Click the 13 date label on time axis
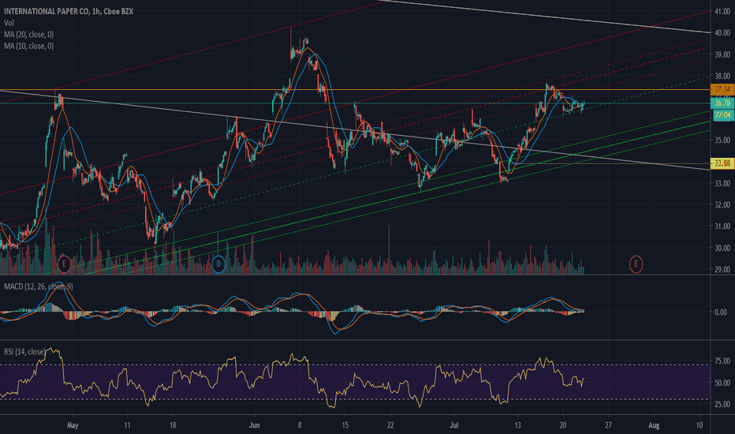The image size is (735, 434). tap(517, 425)
